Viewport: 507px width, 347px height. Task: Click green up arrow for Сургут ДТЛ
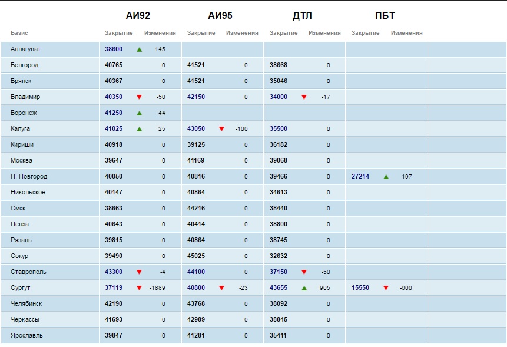304,288
